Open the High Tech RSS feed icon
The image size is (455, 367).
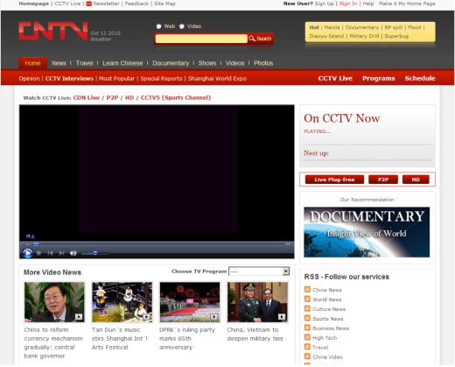coord(307,337)
